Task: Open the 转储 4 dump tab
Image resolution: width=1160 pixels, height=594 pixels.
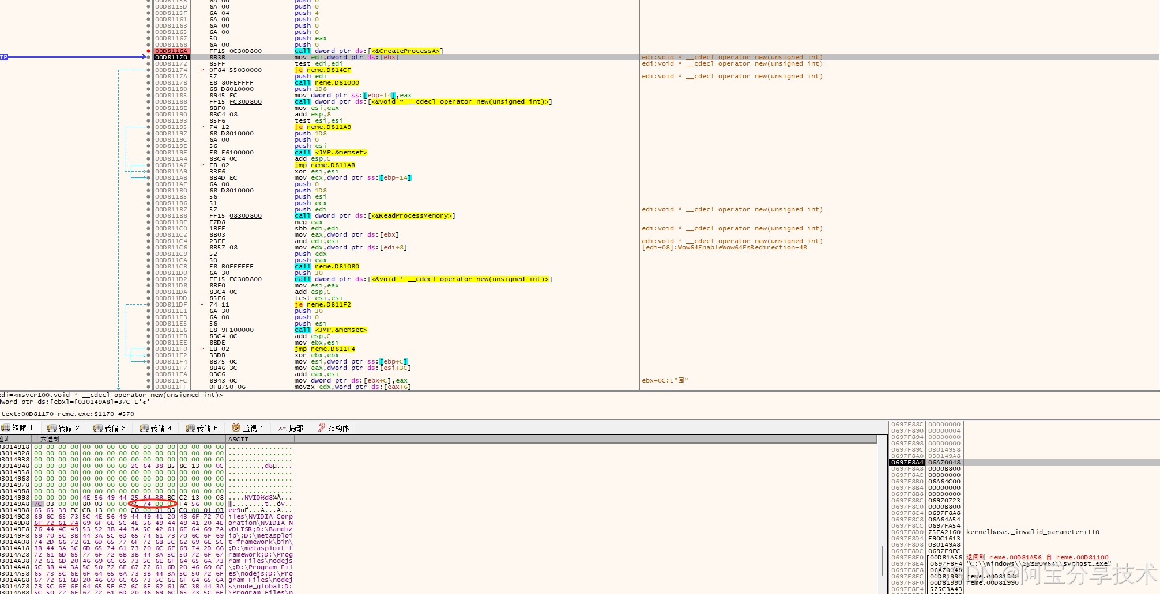Action: point(156,428)
